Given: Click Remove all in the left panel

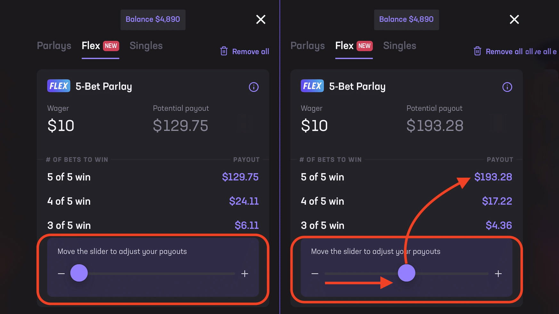Looking at the screenshot, I should tap(250, 51).
